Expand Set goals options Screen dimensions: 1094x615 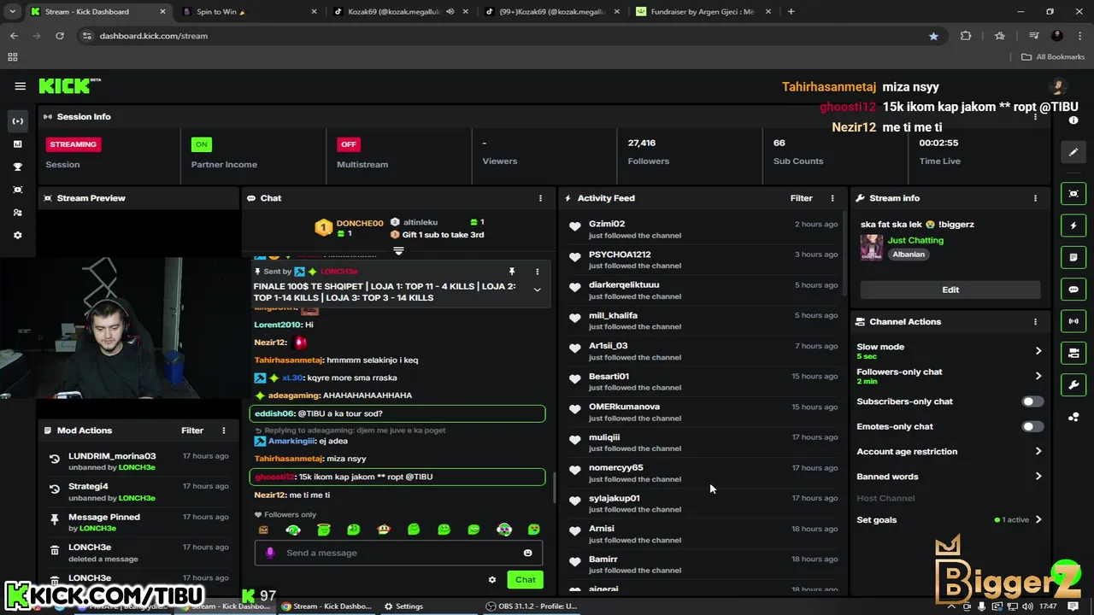coord(1038,519)
